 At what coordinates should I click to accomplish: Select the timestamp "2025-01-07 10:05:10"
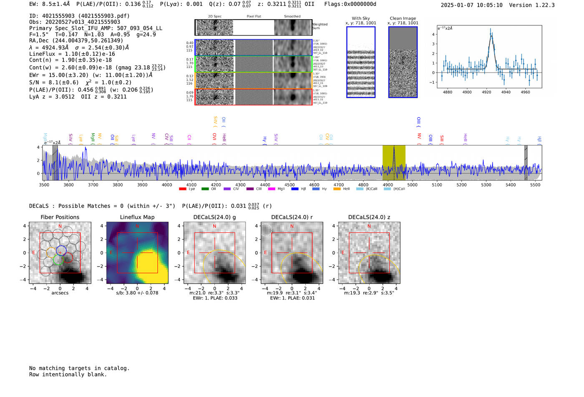pyautogui.click(x=472, y=5)
